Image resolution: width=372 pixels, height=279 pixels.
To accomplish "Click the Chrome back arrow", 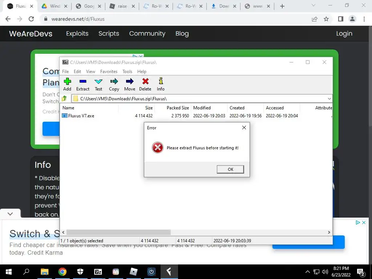I will tap(8, 19).
